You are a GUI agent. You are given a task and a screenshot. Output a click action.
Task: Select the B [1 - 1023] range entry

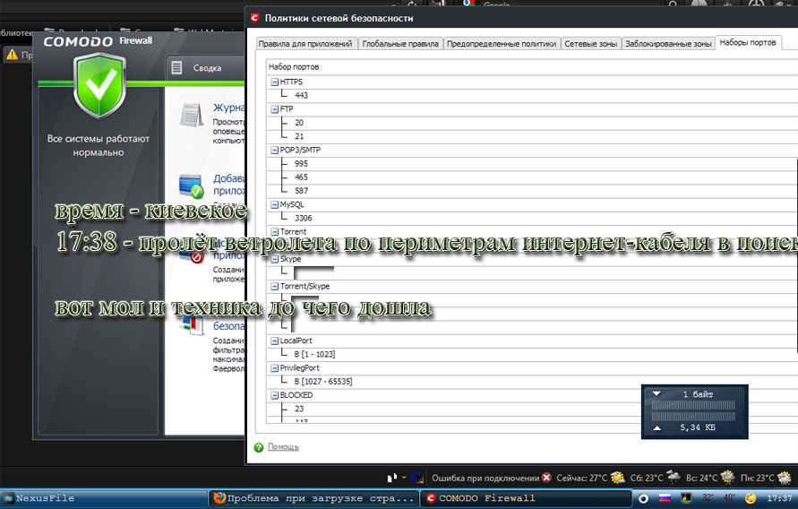click(x=314, y=354)
